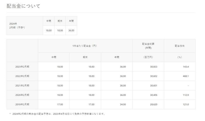
Task: Click the 配当性向 column header
Action: 180,46
